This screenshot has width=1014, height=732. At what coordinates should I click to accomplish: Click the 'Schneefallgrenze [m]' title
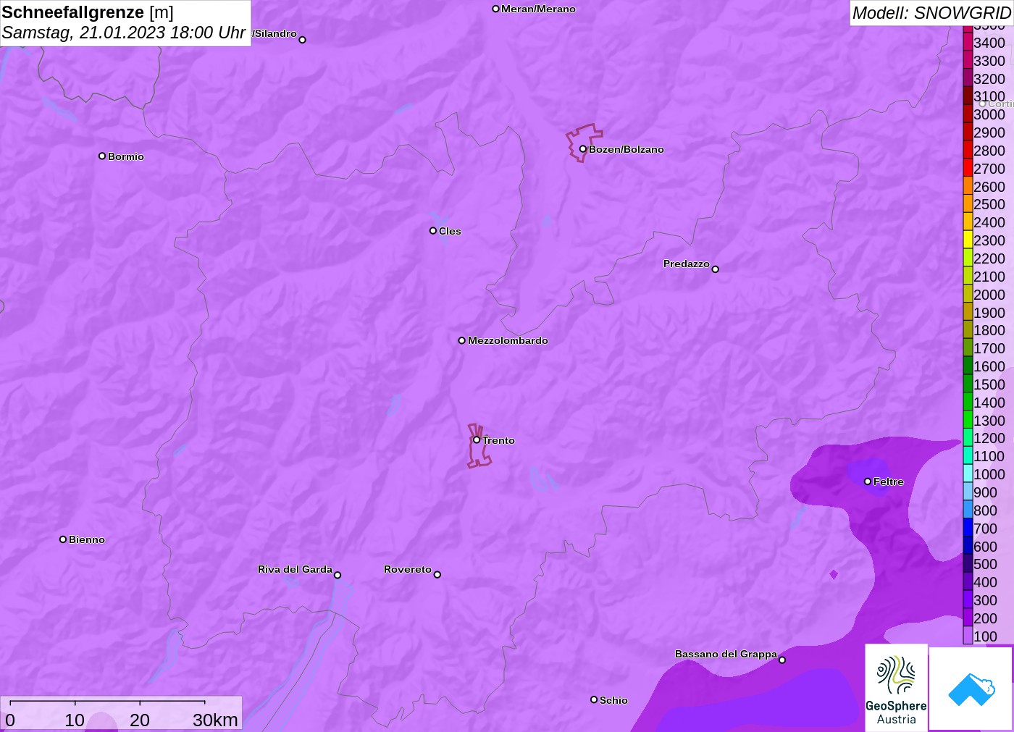click(x=88, y=12)
